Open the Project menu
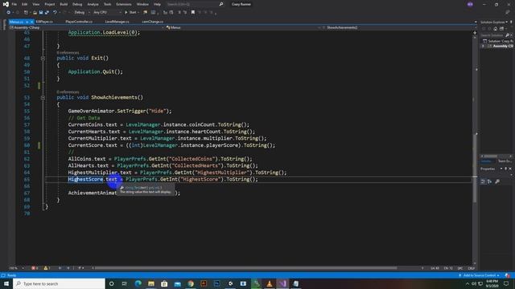This screenshot has width=515, height=289. point(50,4)
